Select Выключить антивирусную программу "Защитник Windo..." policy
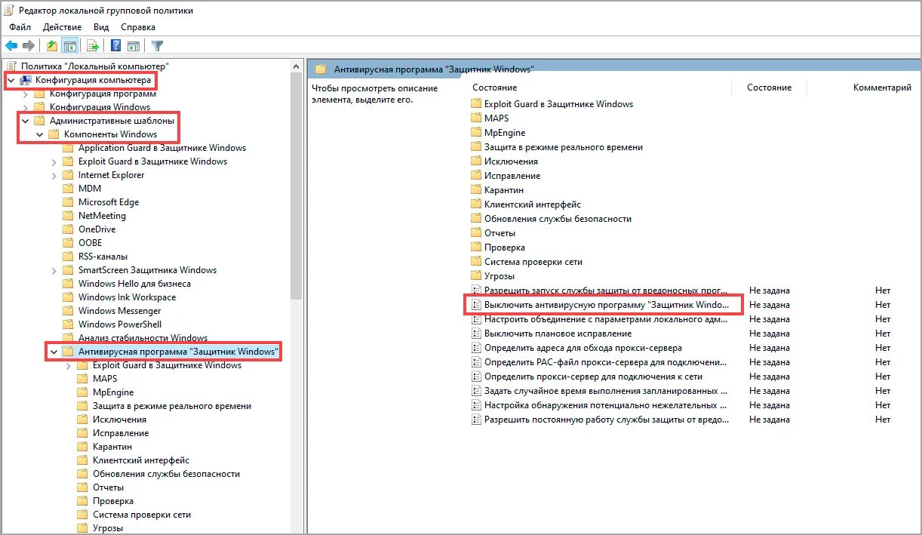Screen dimensions: 922x535 (607, 305)
